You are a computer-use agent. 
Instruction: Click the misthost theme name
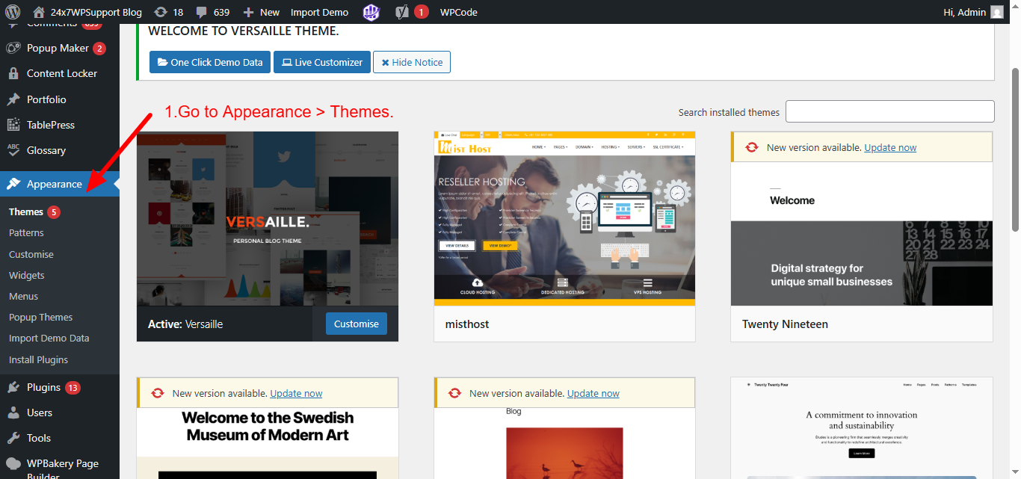(x=466, y=324)
